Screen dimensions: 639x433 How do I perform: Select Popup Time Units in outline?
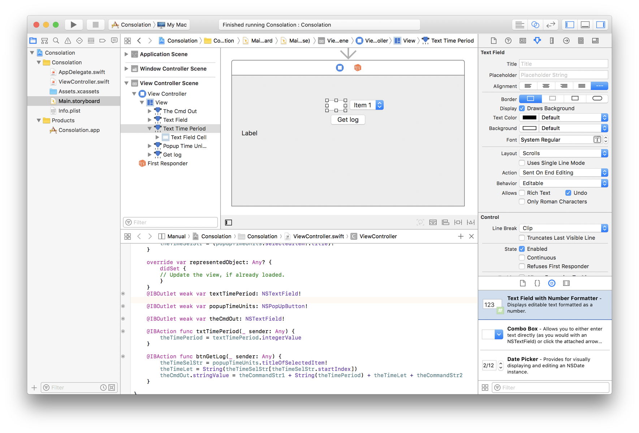point(185,146)
